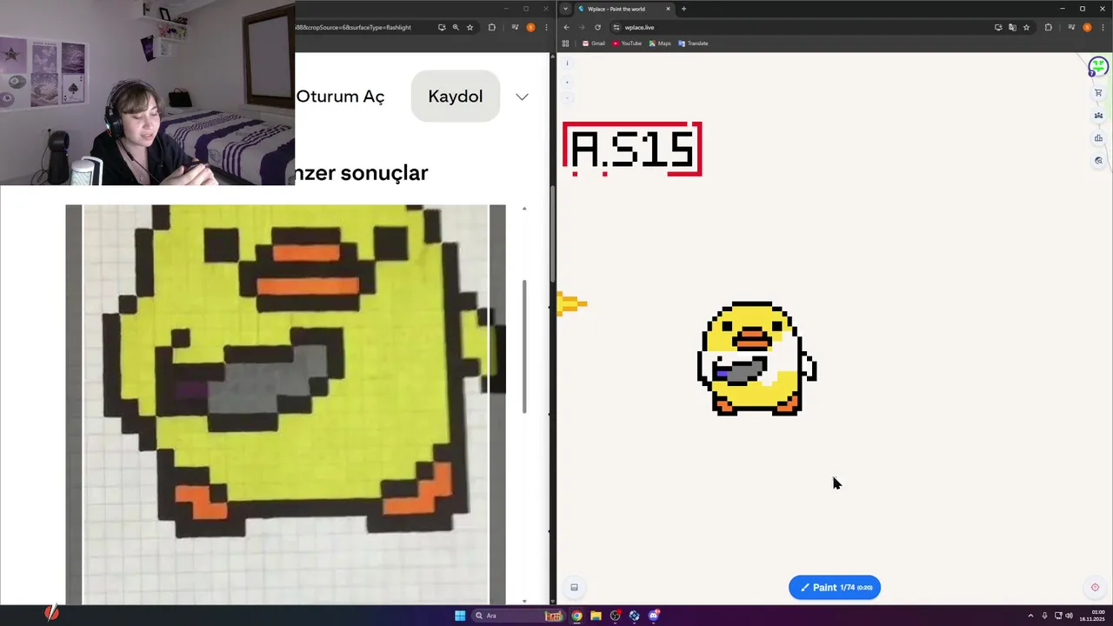Click the microphone icon in system tray
The width and height of the screenshot is (1113, 626).
click(x=1044, y=616)
